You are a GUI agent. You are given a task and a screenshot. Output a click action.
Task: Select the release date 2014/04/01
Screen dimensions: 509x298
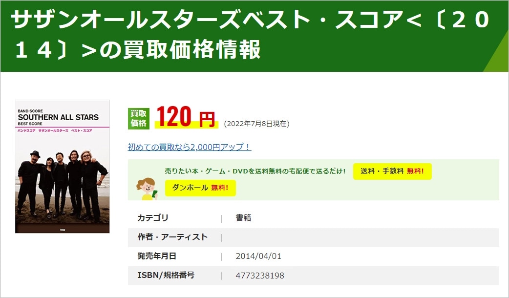258,256
